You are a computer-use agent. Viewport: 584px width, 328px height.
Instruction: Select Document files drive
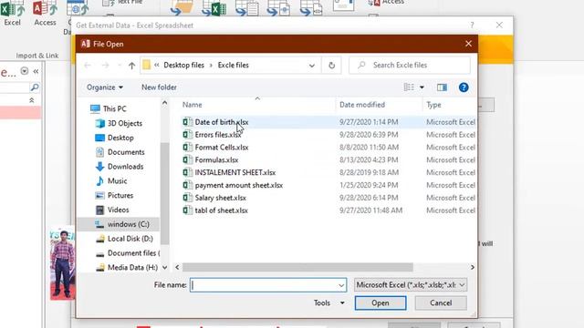127,253
